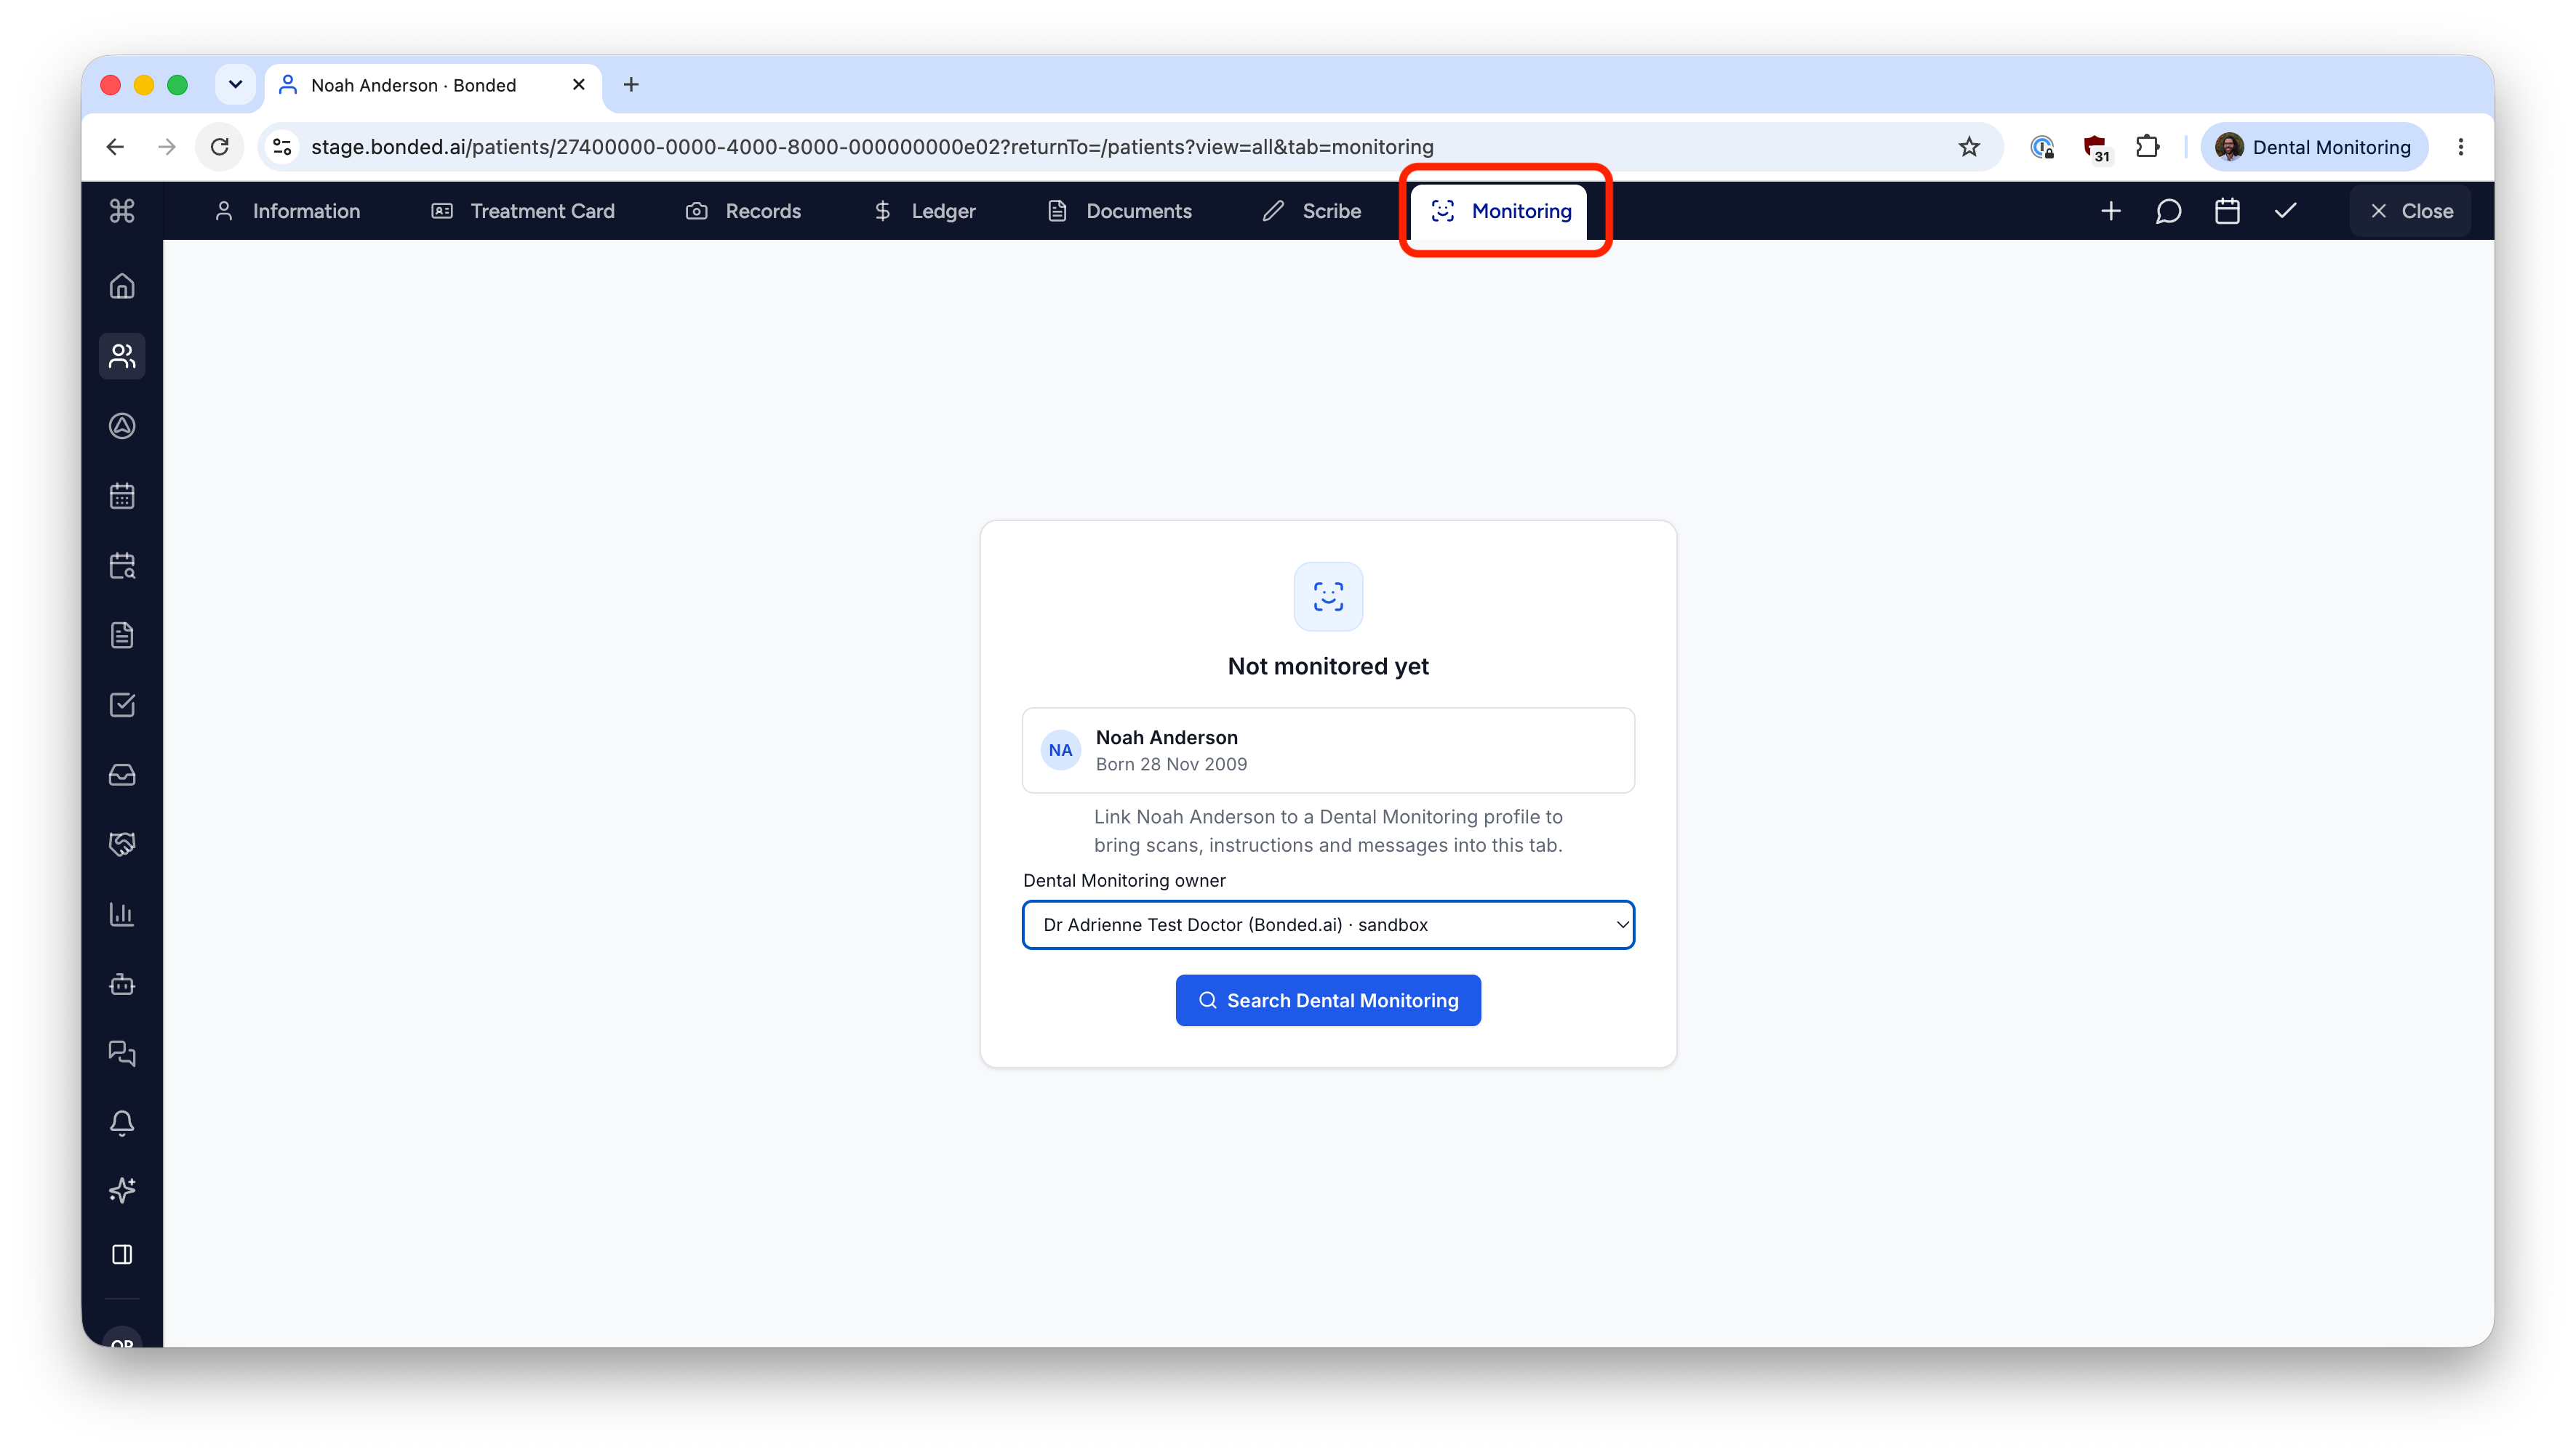Toggle the sidebar panel layout icon

click(122, 1255)
